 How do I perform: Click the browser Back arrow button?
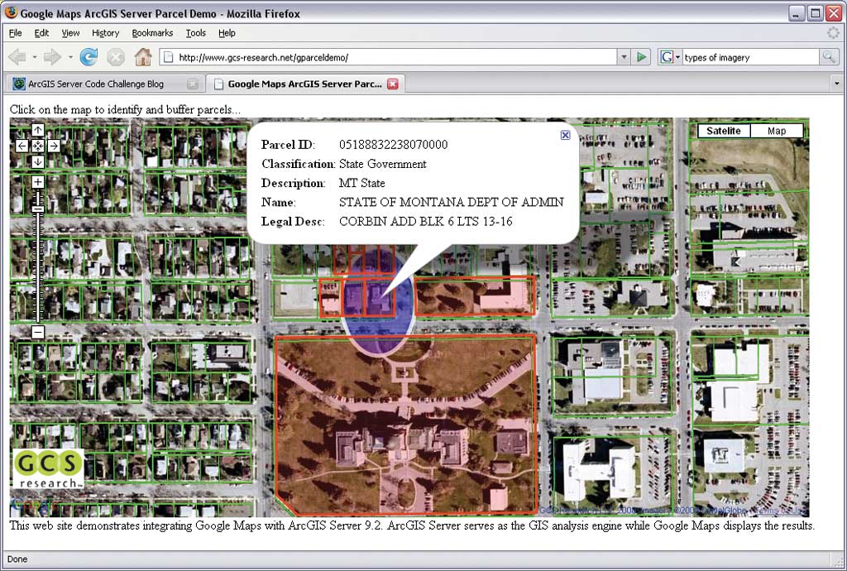click(x=17, y=57)
